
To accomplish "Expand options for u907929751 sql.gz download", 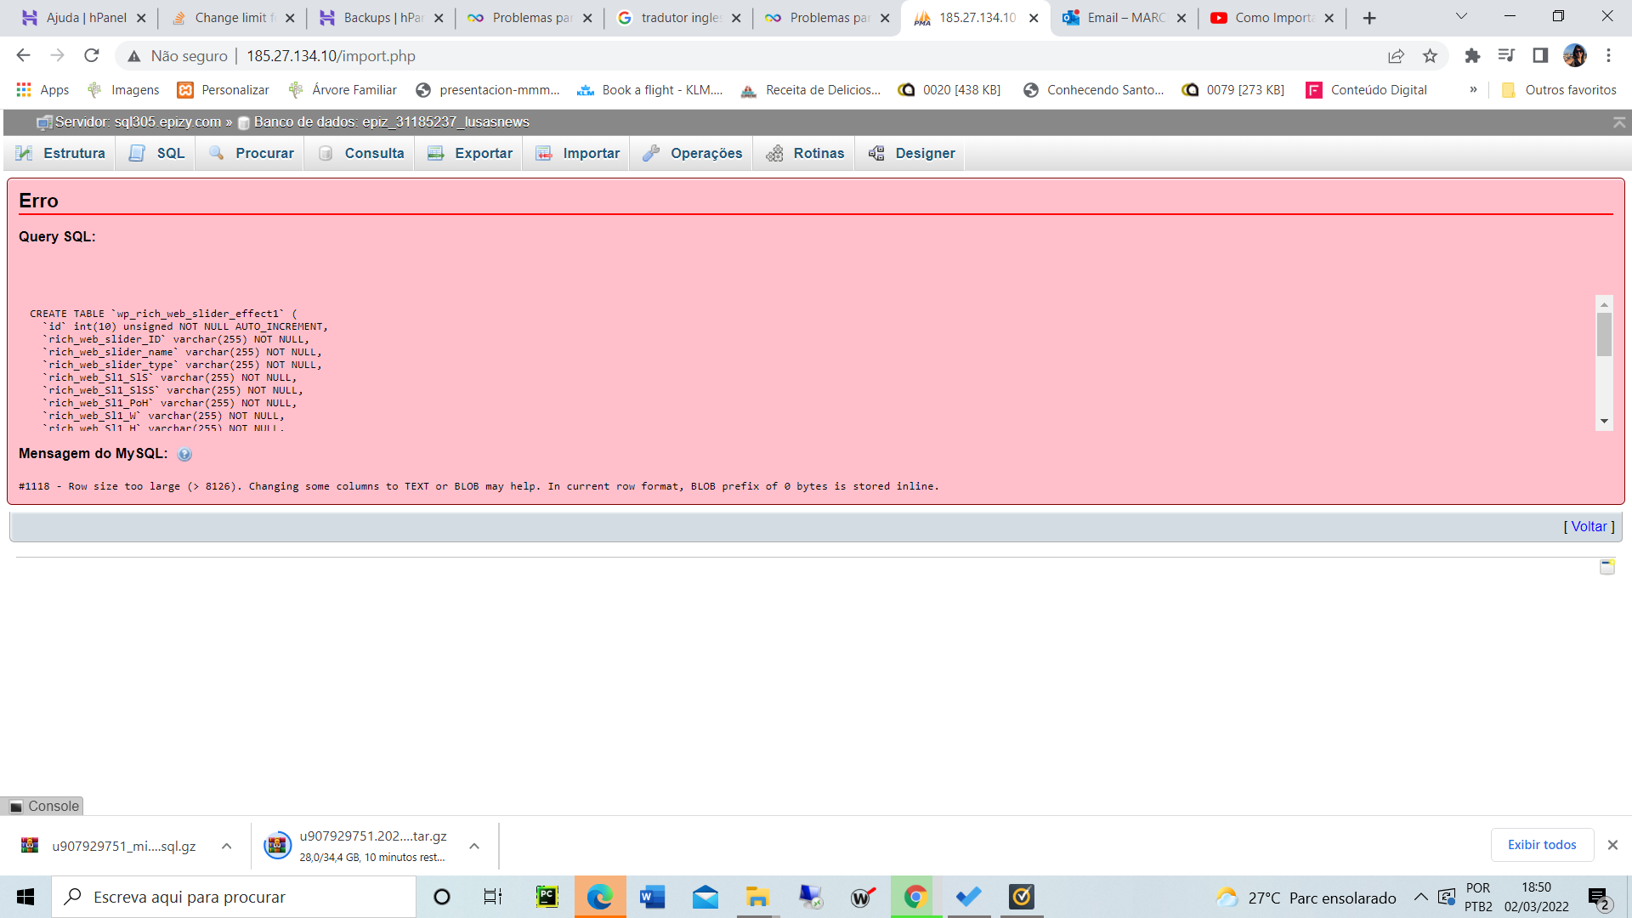I will [226, 846].
